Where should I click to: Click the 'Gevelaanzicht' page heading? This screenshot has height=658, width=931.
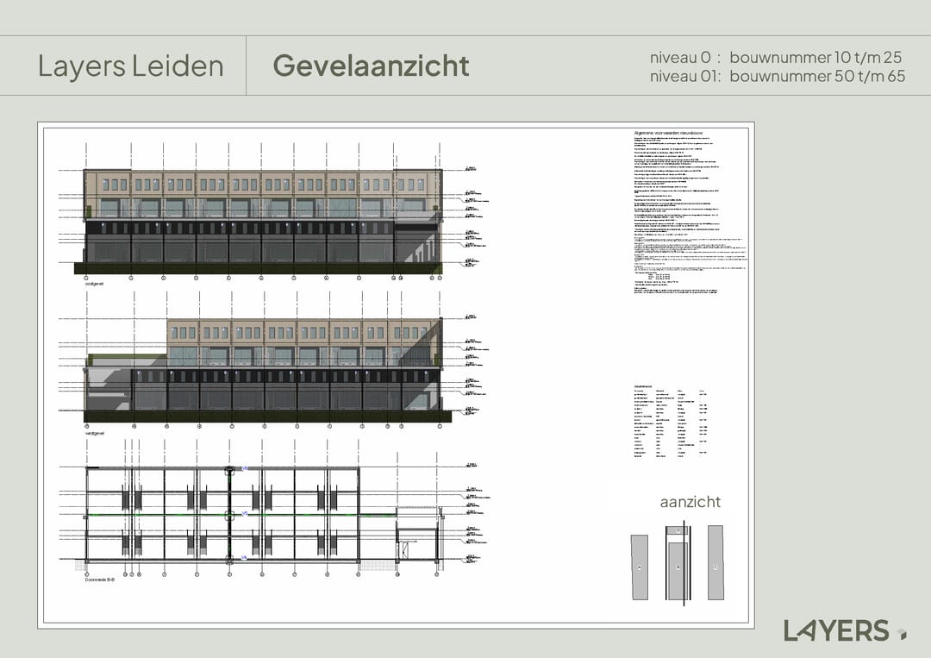pyautogui.click(x=371, y=66)
